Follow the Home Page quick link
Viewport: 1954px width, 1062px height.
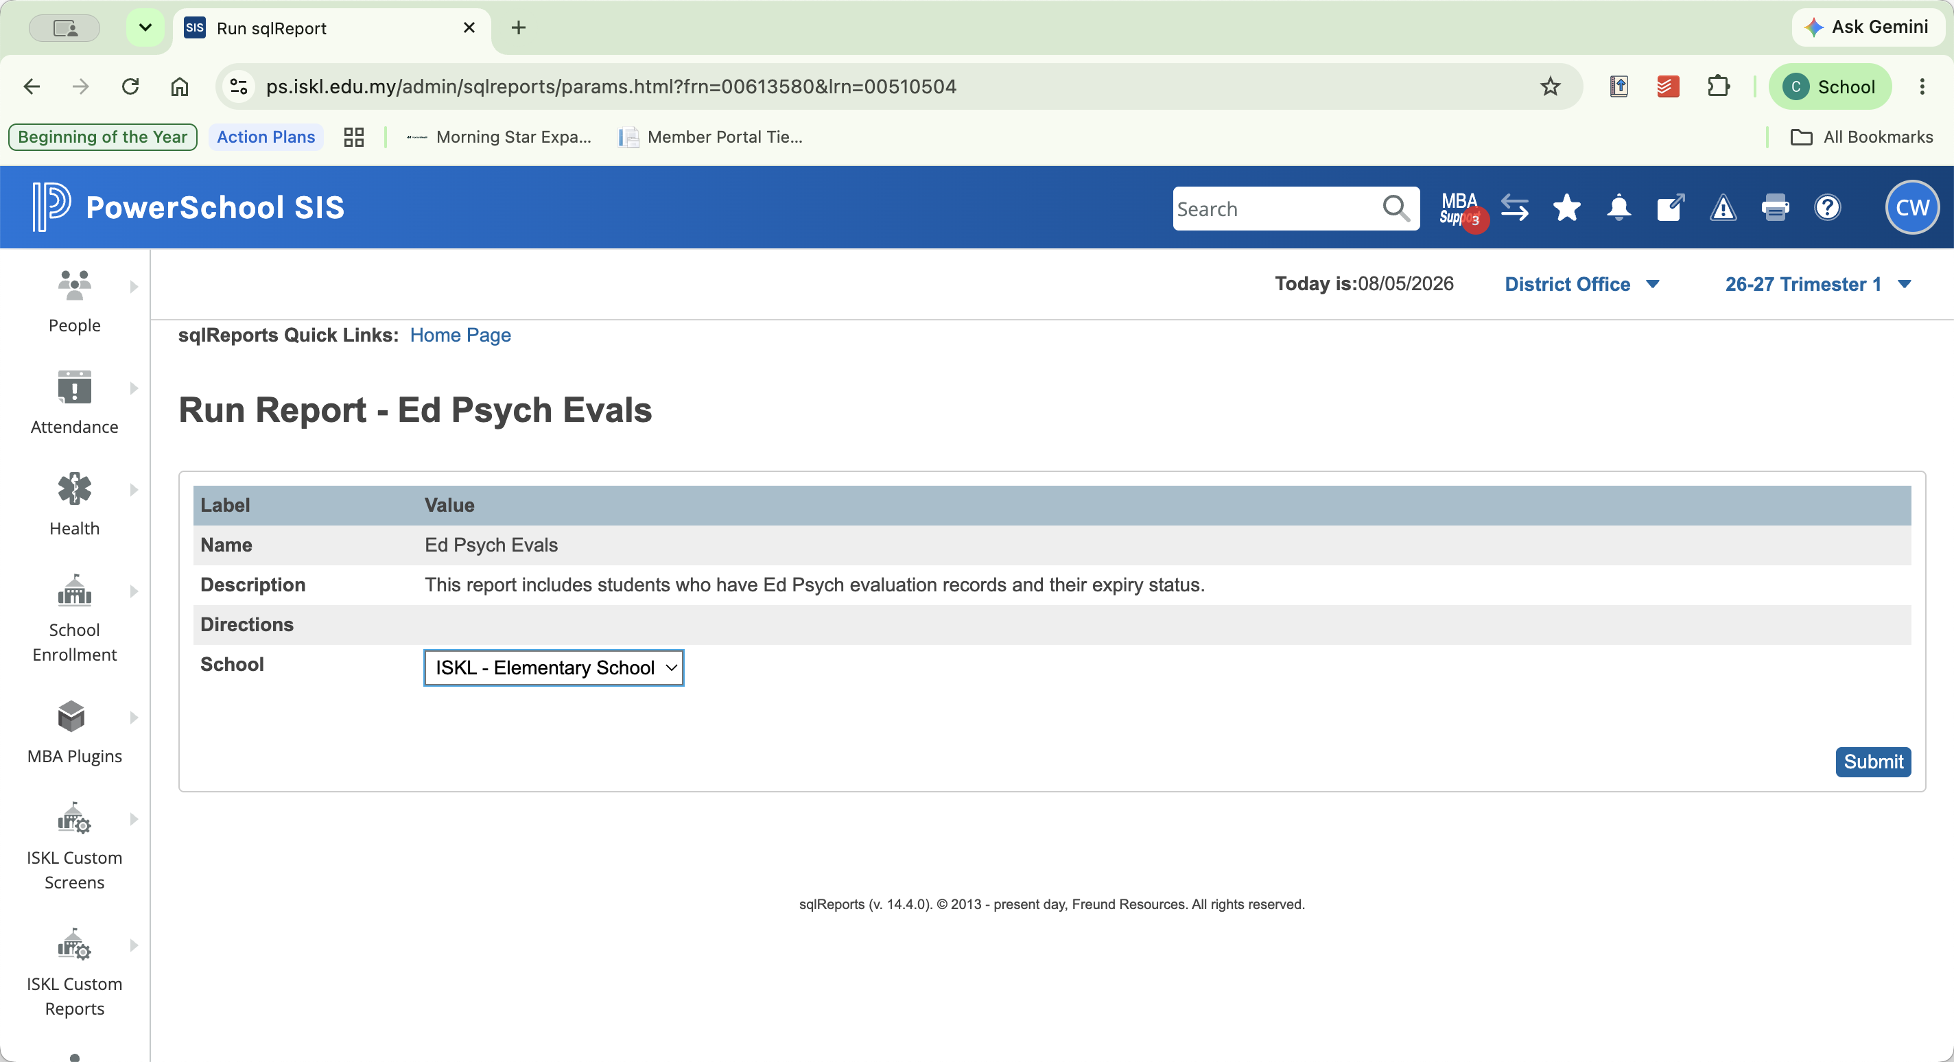coord(460,335)
